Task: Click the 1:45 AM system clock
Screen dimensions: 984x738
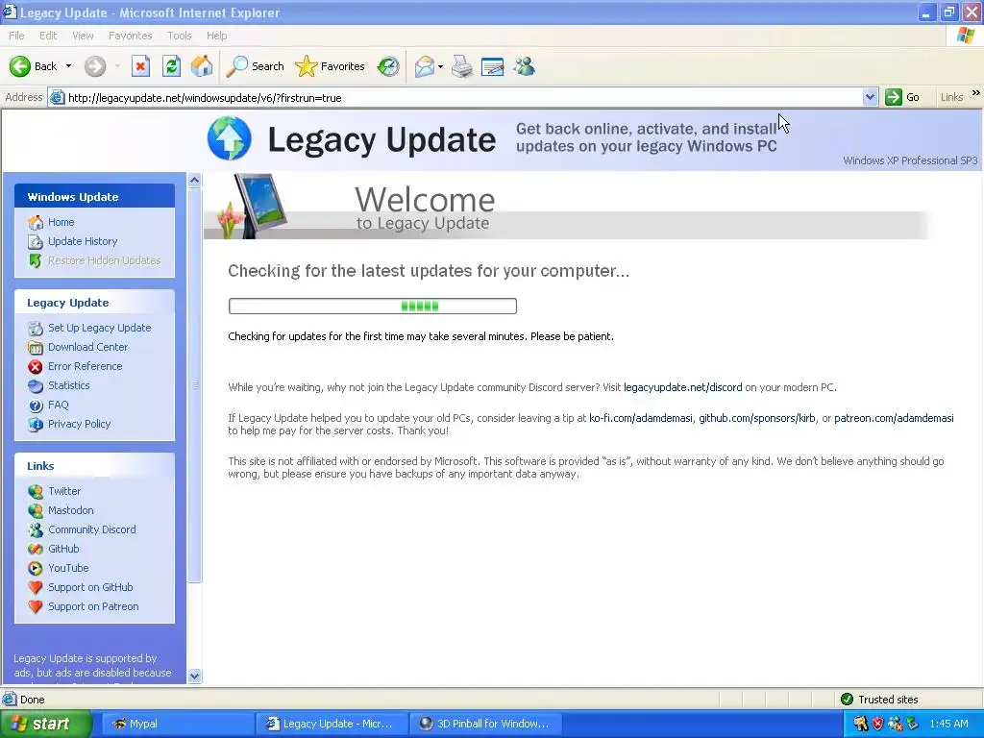Action: (x=948, y=724)
